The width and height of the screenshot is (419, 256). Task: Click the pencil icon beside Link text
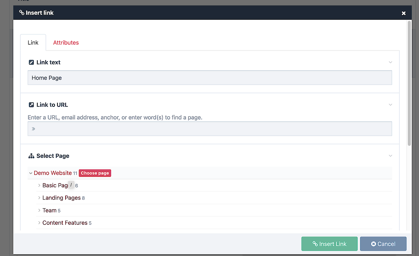(x=31, y=62)
